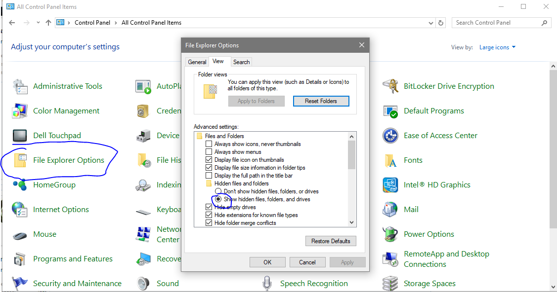Open BitLocker Drive Encryption icon
557x292 pixels.
[390, 86]
